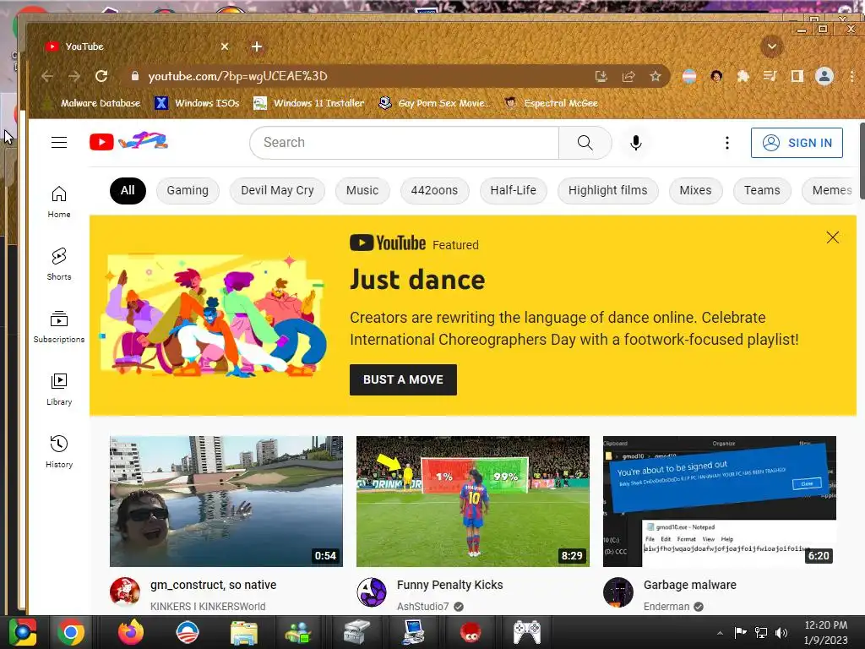Start voice search with the microphone
865x649 pixels.
[x=635, y=142]
